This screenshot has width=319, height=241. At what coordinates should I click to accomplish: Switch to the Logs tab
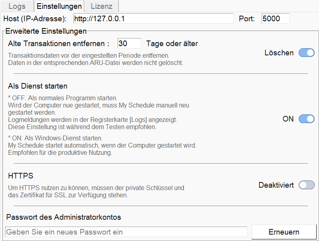(17, 6)
